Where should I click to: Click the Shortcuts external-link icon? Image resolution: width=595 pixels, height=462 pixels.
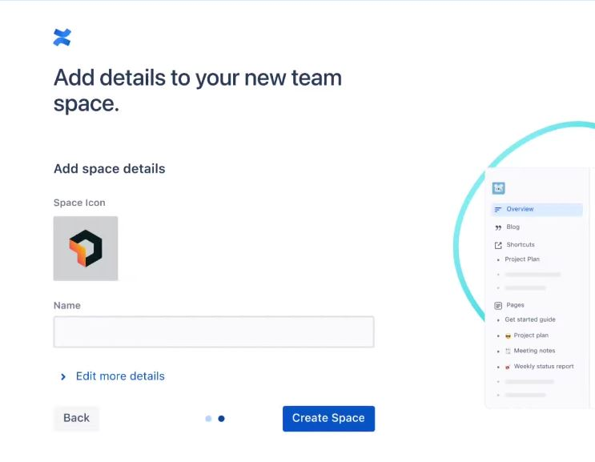coord(498,246)
